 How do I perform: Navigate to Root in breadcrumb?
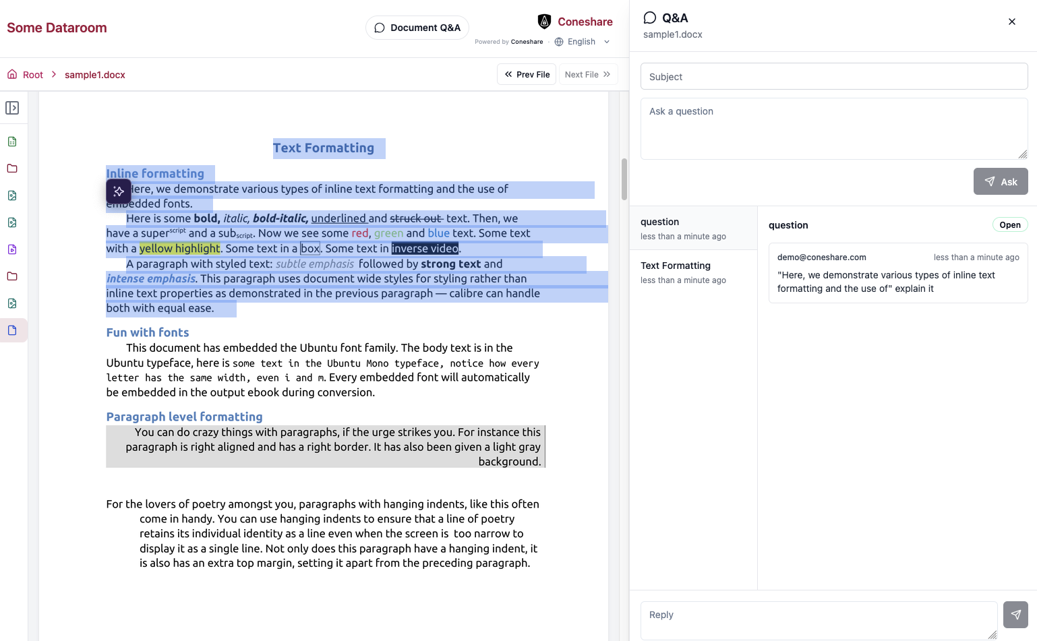click(x=33, y=75)
